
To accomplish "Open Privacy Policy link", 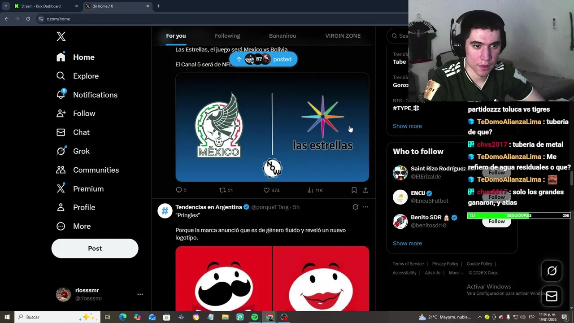I will [x=445, y=264].
